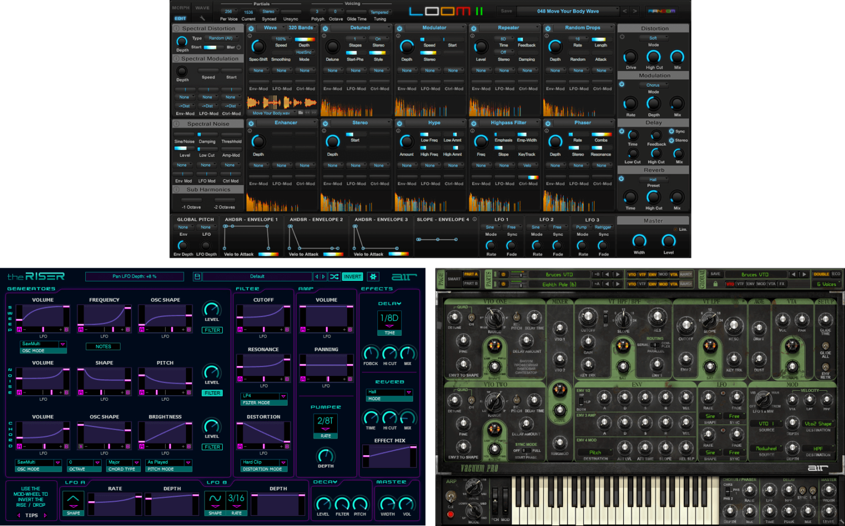Switch to the EDIT tab in Loom

(180, 18)
